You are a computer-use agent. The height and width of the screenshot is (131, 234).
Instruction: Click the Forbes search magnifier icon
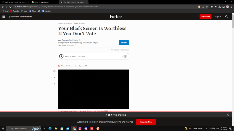click(x=226, y=17)
